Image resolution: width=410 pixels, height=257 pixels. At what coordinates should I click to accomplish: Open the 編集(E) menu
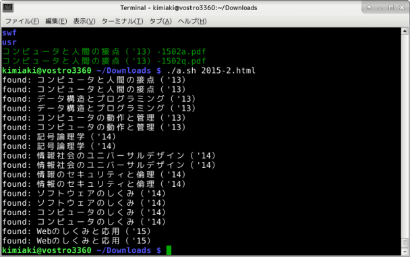56,21
